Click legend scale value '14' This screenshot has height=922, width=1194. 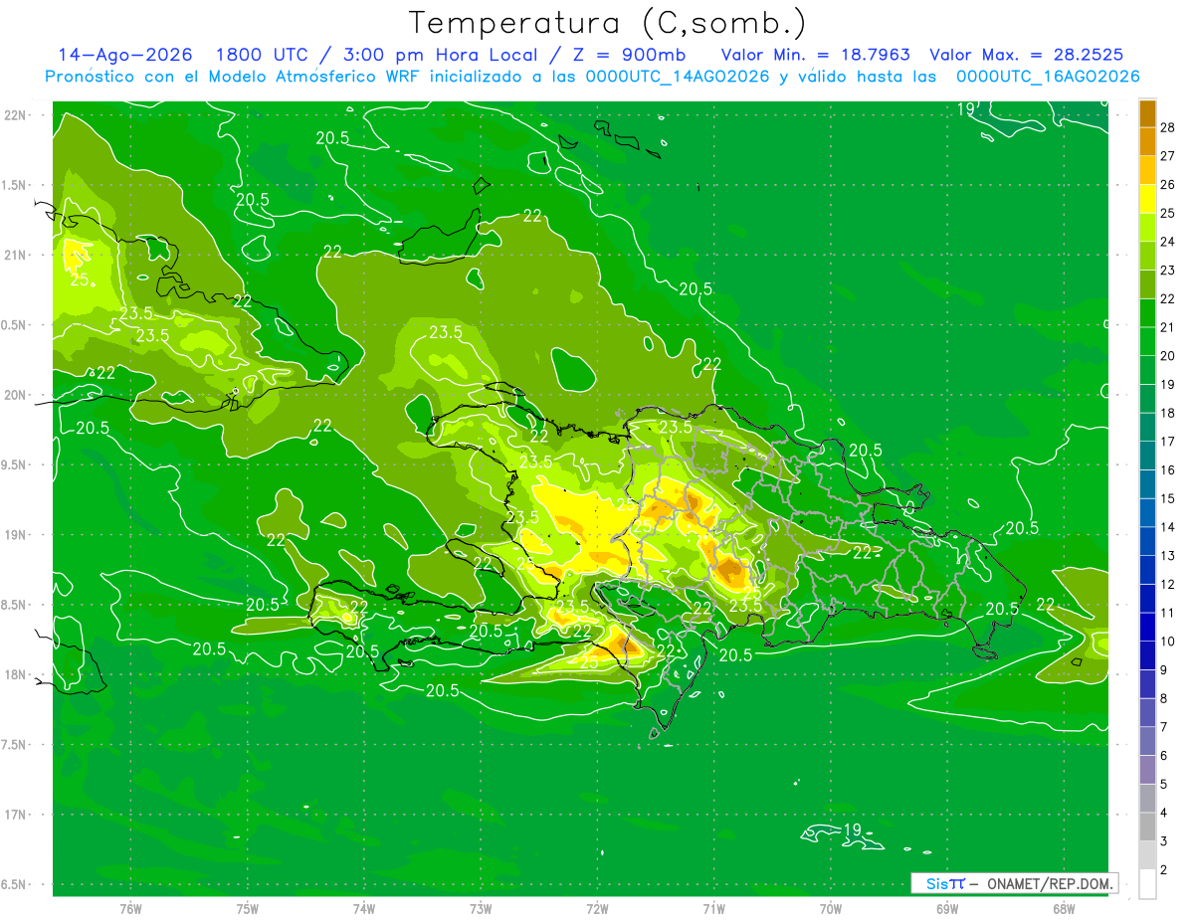1168,526
